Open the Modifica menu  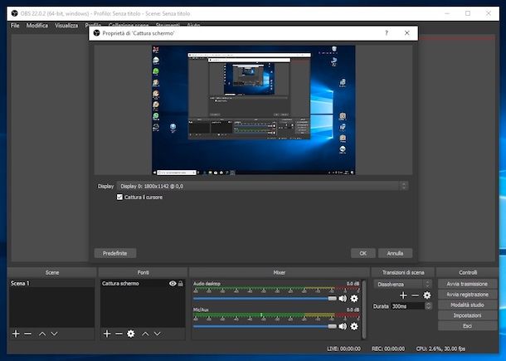[x=37, y=26]
